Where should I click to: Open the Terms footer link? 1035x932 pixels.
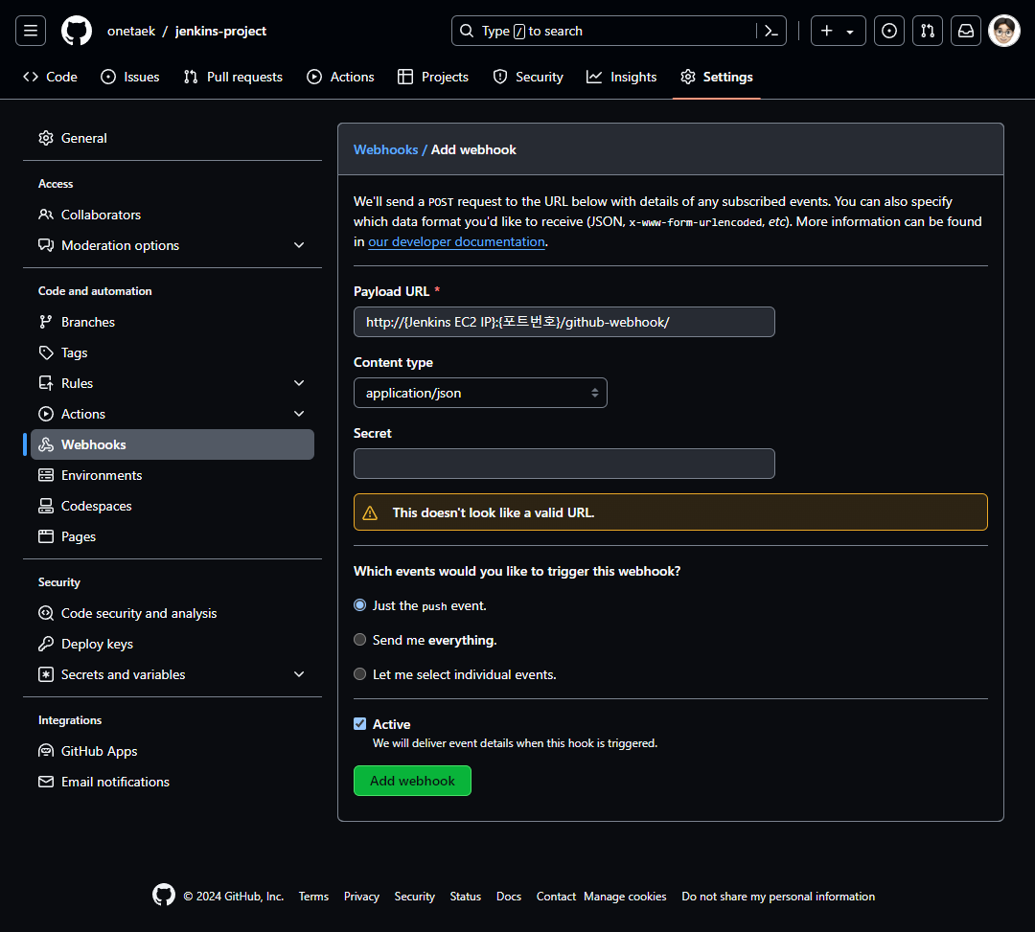tap(313, 897)
